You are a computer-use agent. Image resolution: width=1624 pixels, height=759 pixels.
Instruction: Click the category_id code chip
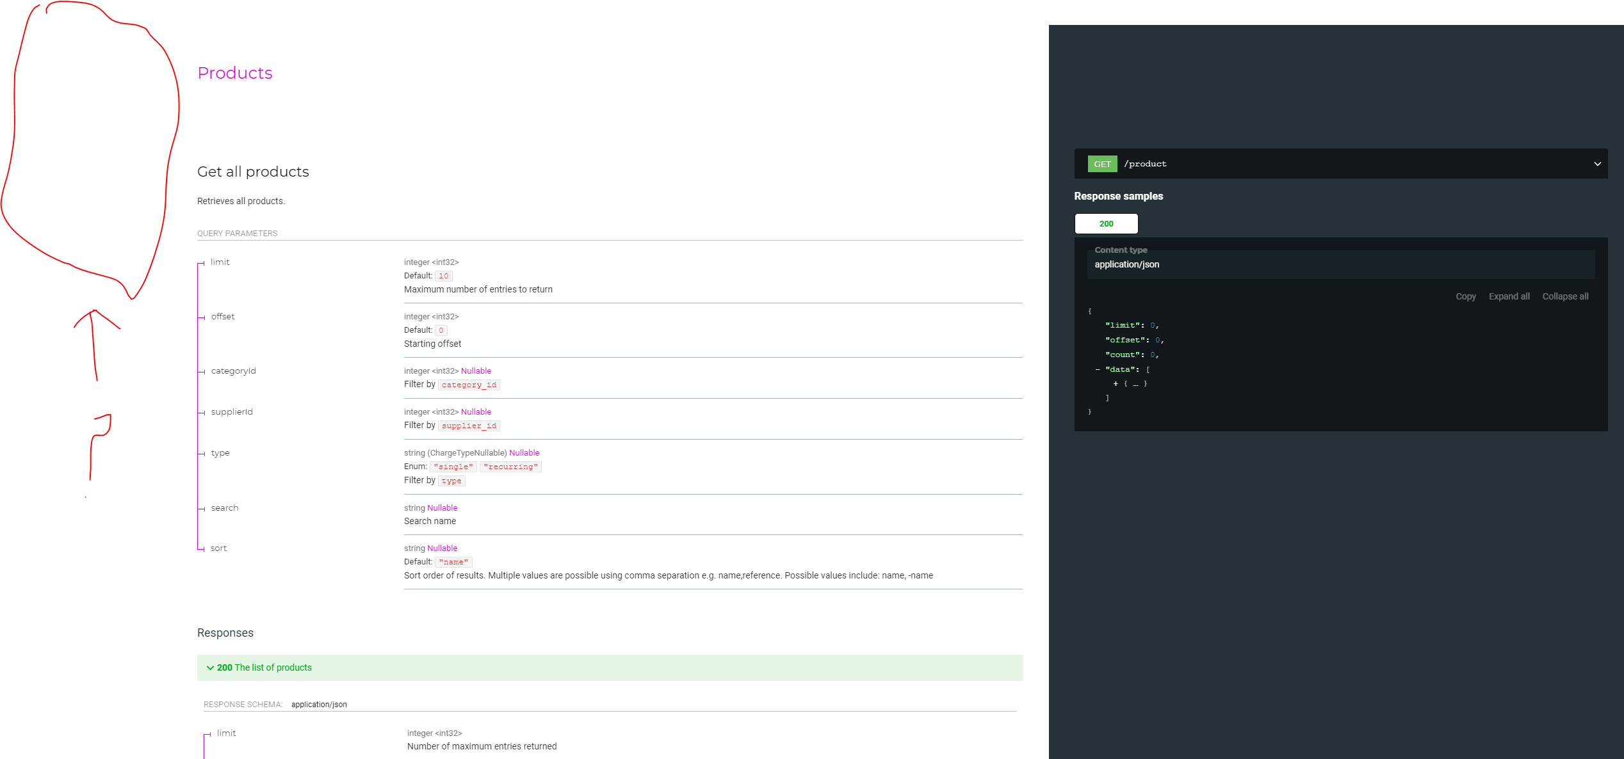click(469, 385)
